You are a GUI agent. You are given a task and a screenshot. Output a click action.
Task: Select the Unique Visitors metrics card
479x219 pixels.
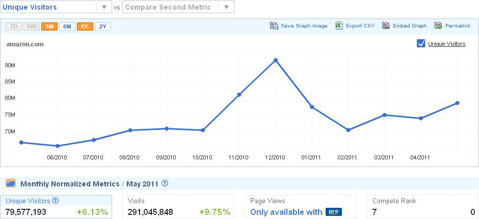tap(56, 207)
